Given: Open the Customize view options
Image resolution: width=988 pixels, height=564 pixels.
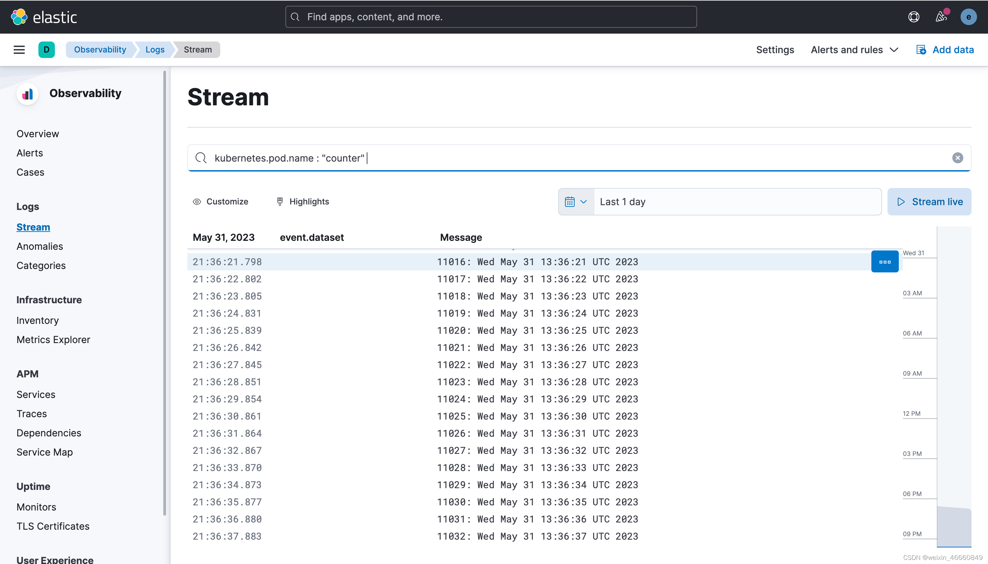Looking at the screenshot, I should [220, 201].
